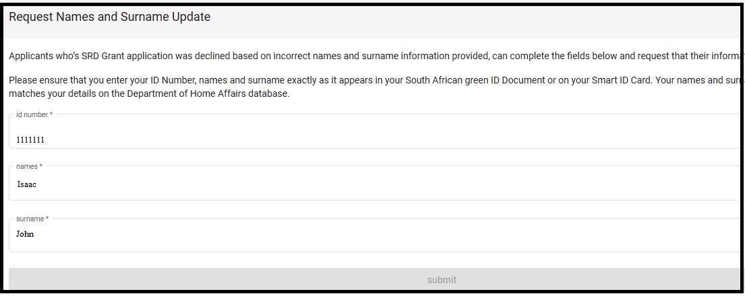Click the "surname *" field label
Image resolution: width=745 pixels, height=296 pixels.
coord(32,219)
